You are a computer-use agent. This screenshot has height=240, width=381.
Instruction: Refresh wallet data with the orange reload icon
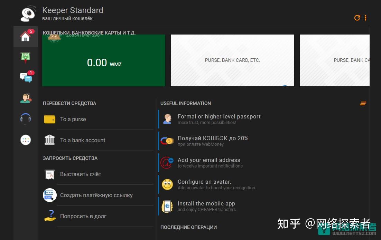point(357,18)
